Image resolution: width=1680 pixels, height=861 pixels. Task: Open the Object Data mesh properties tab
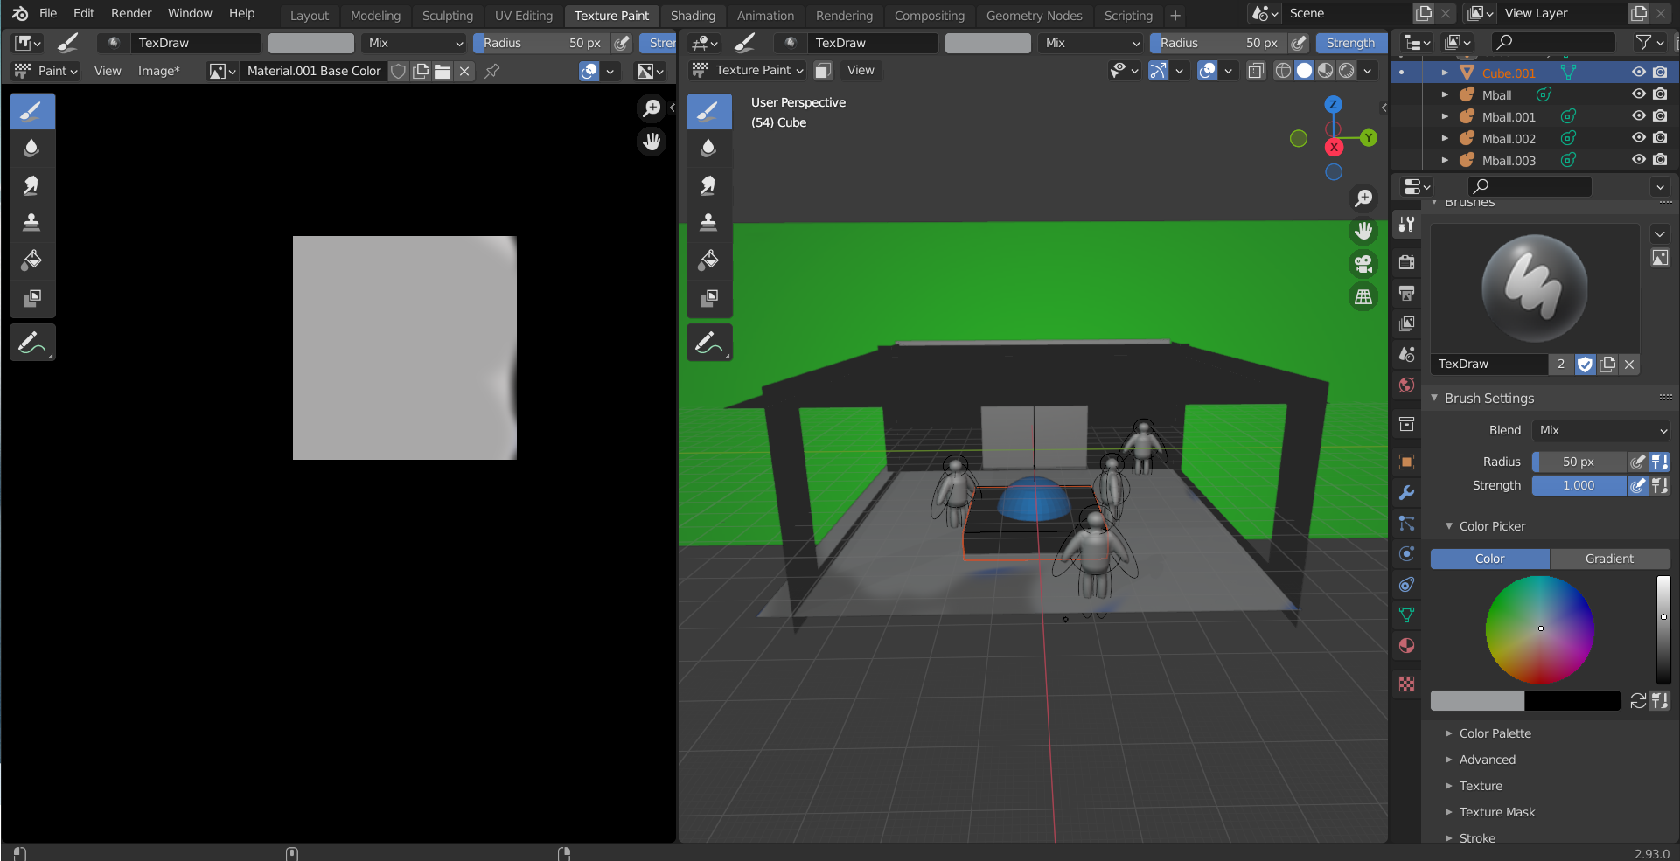[1406, 615]
